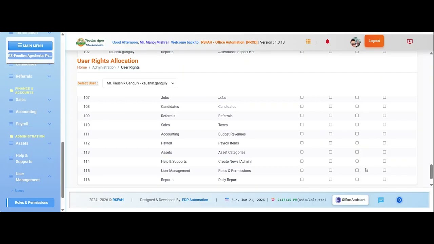Click the alarm clock icon in footer
This screenshot has width=434, height=244.
[273, 200]
